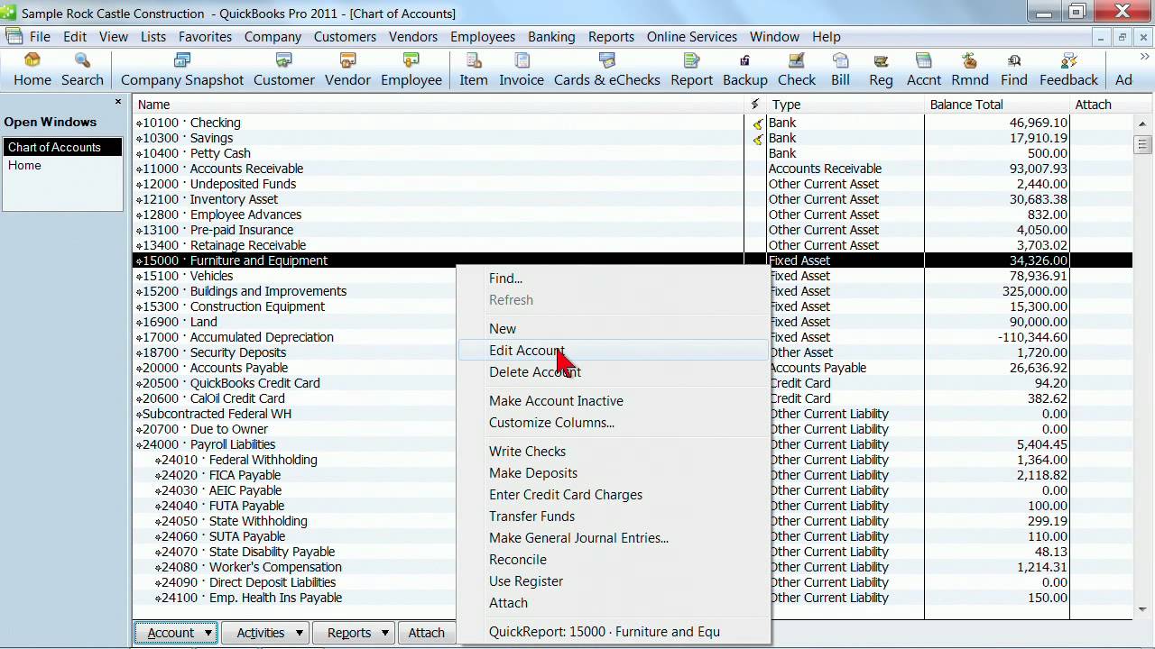Sort by the Type column header
The image size is (1155, 649).
coord(845,105)
